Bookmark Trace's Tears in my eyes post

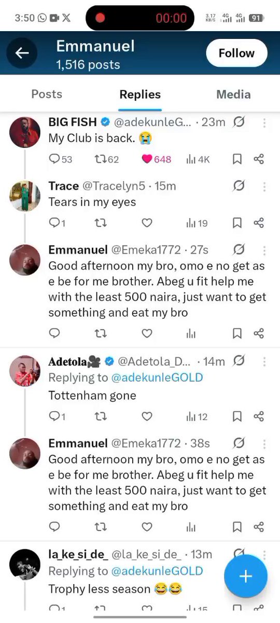(x=237, y=223)
